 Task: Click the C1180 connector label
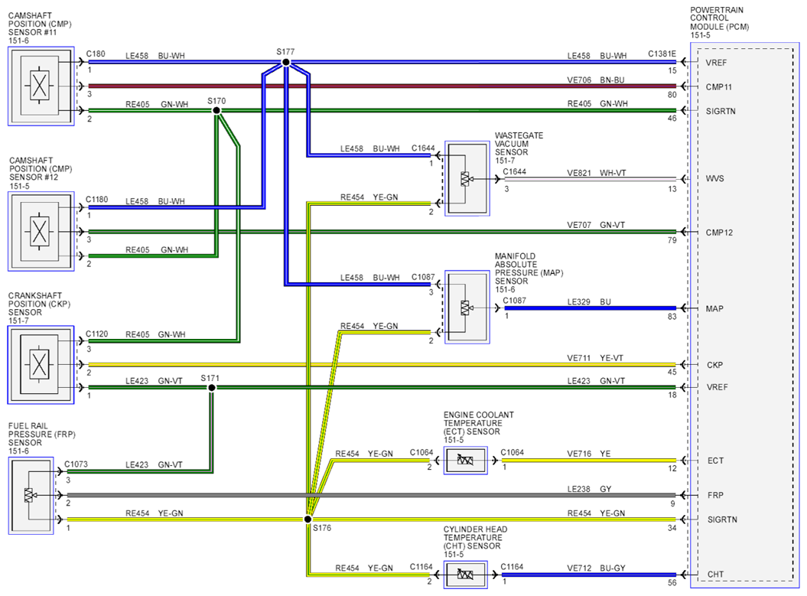coord(96,199)
